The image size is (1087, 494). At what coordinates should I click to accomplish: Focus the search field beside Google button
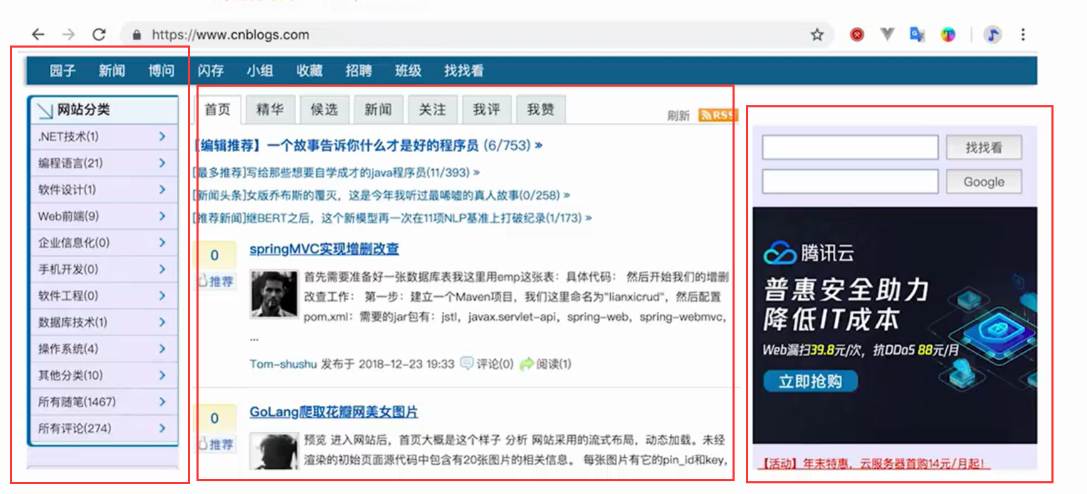coord(850,182)
